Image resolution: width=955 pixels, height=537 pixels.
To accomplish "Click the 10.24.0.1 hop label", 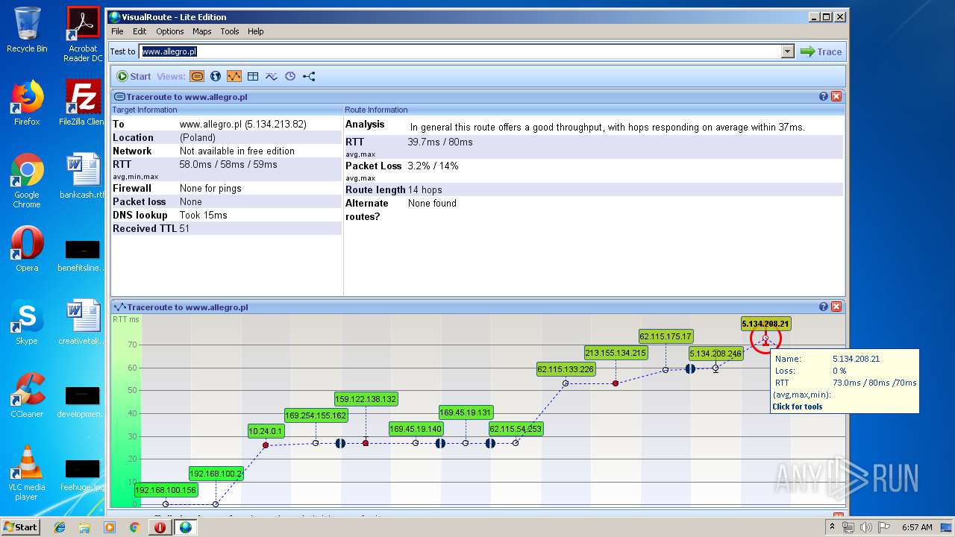I will pyautogui.click(x=266, y=430).
